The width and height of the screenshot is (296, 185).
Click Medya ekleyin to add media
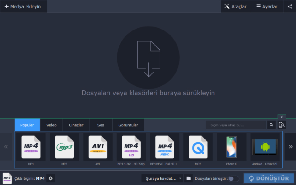pyautogui.click(x=23, y=6)
